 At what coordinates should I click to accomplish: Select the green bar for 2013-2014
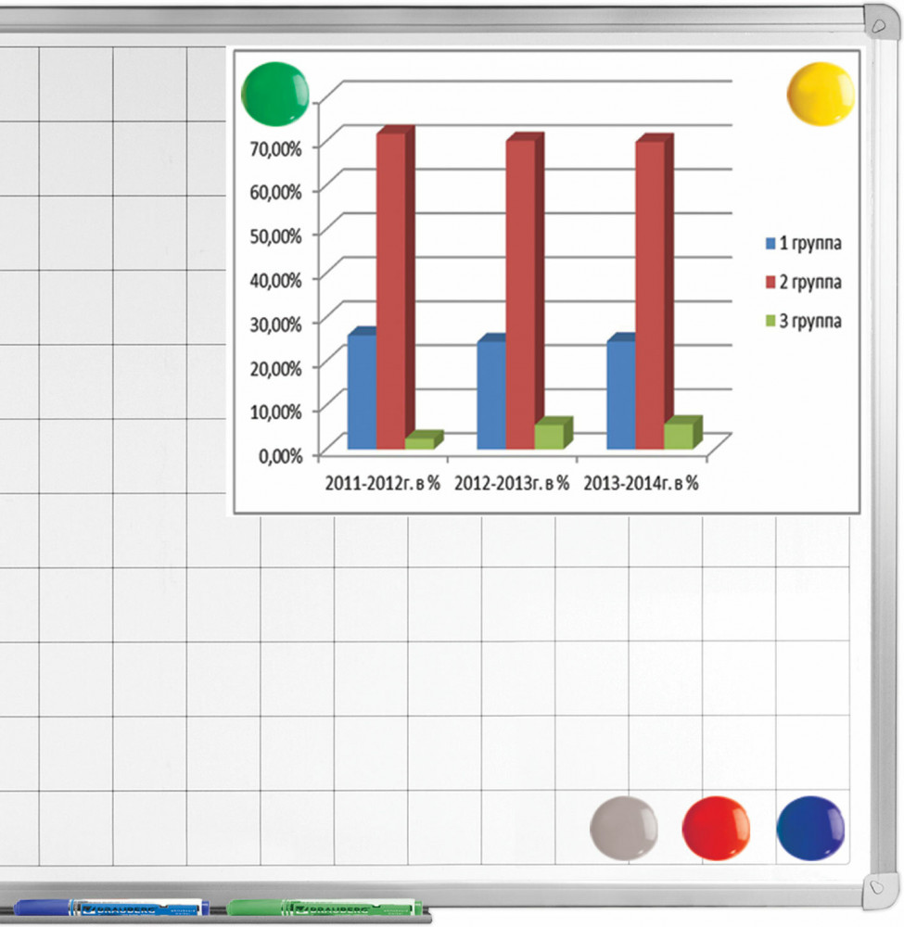(678, 436)
